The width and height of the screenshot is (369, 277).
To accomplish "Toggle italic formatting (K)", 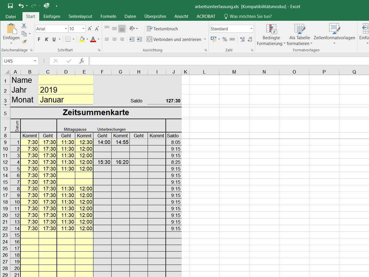I will [46, 39].
